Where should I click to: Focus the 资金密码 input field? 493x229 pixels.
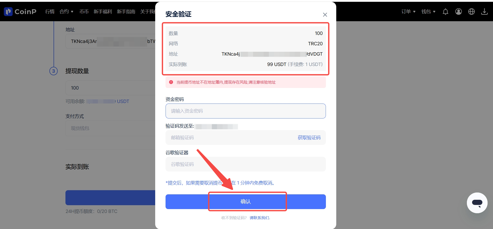pos(246,111)
